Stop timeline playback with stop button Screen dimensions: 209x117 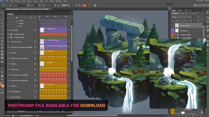[17, 18]
